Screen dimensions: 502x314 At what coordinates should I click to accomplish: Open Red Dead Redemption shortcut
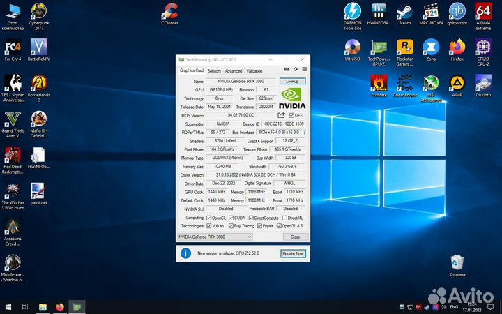coord(13,160)
